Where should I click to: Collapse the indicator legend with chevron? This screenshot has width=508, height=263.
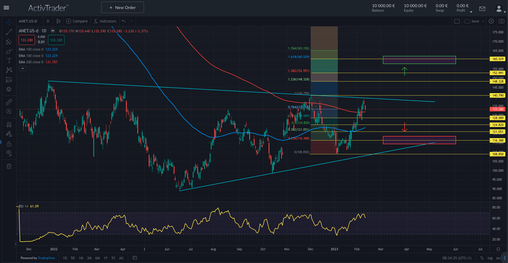click(x=23, y=69)
